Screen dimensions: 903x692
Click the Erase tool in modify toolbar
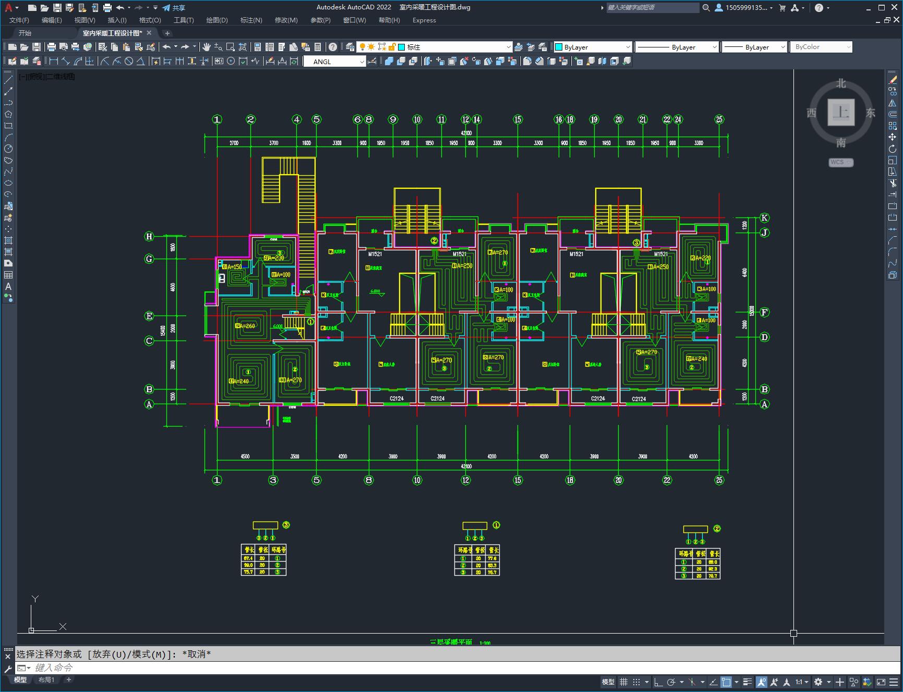tap(893, 80)
